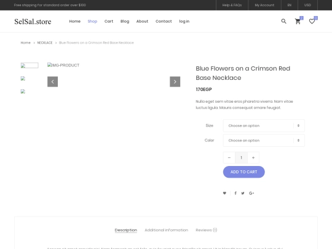Open the search magnifier icon
This screenshot has width=332, height=249.
(283, 21)
